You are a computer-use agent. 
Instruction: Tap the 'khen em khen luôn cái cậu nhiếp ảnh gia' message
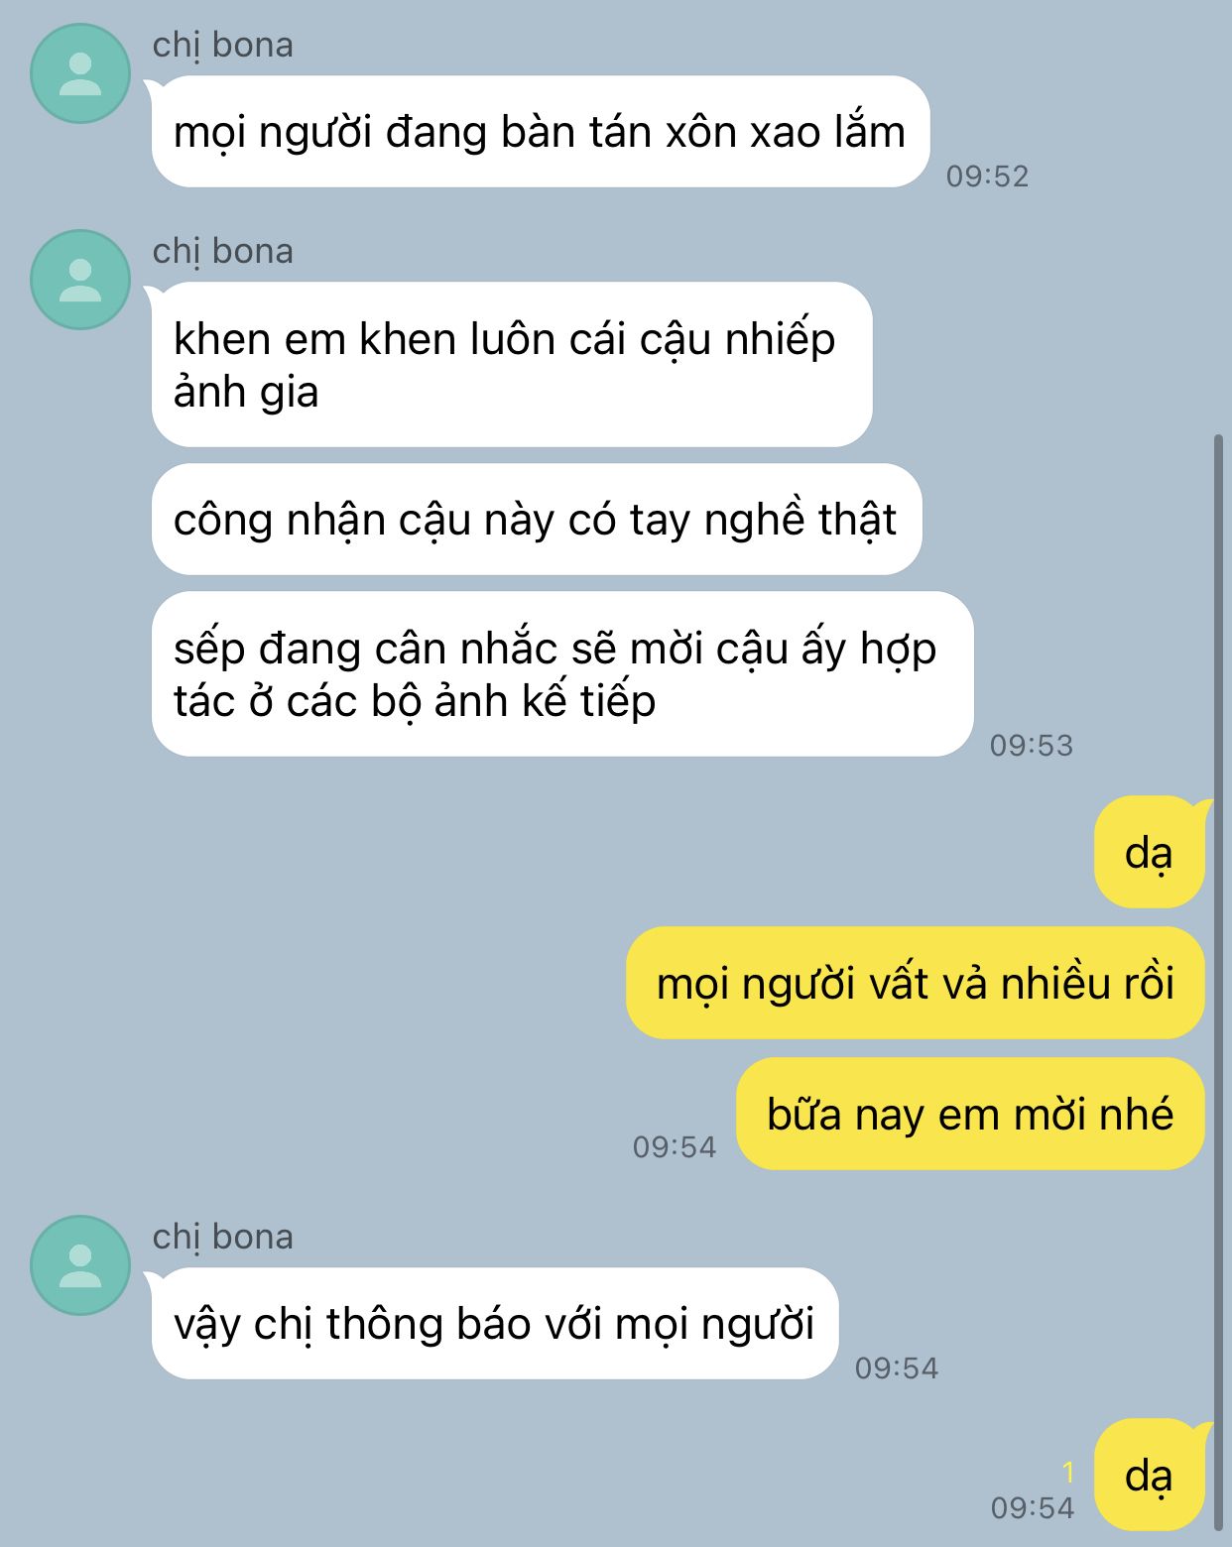[x=511, y=365]
